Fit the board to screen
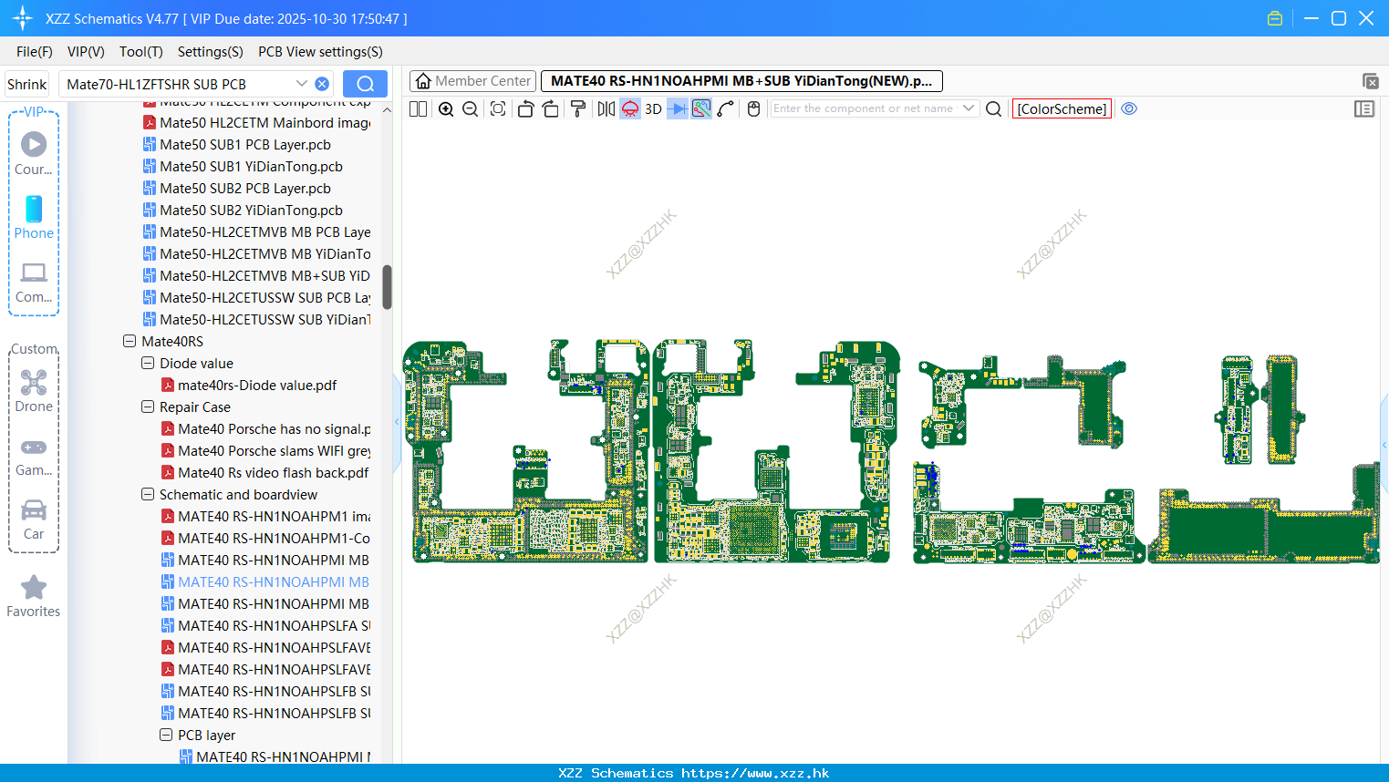The width and height of the screenshot is (1389, 782). click(498, 109)
